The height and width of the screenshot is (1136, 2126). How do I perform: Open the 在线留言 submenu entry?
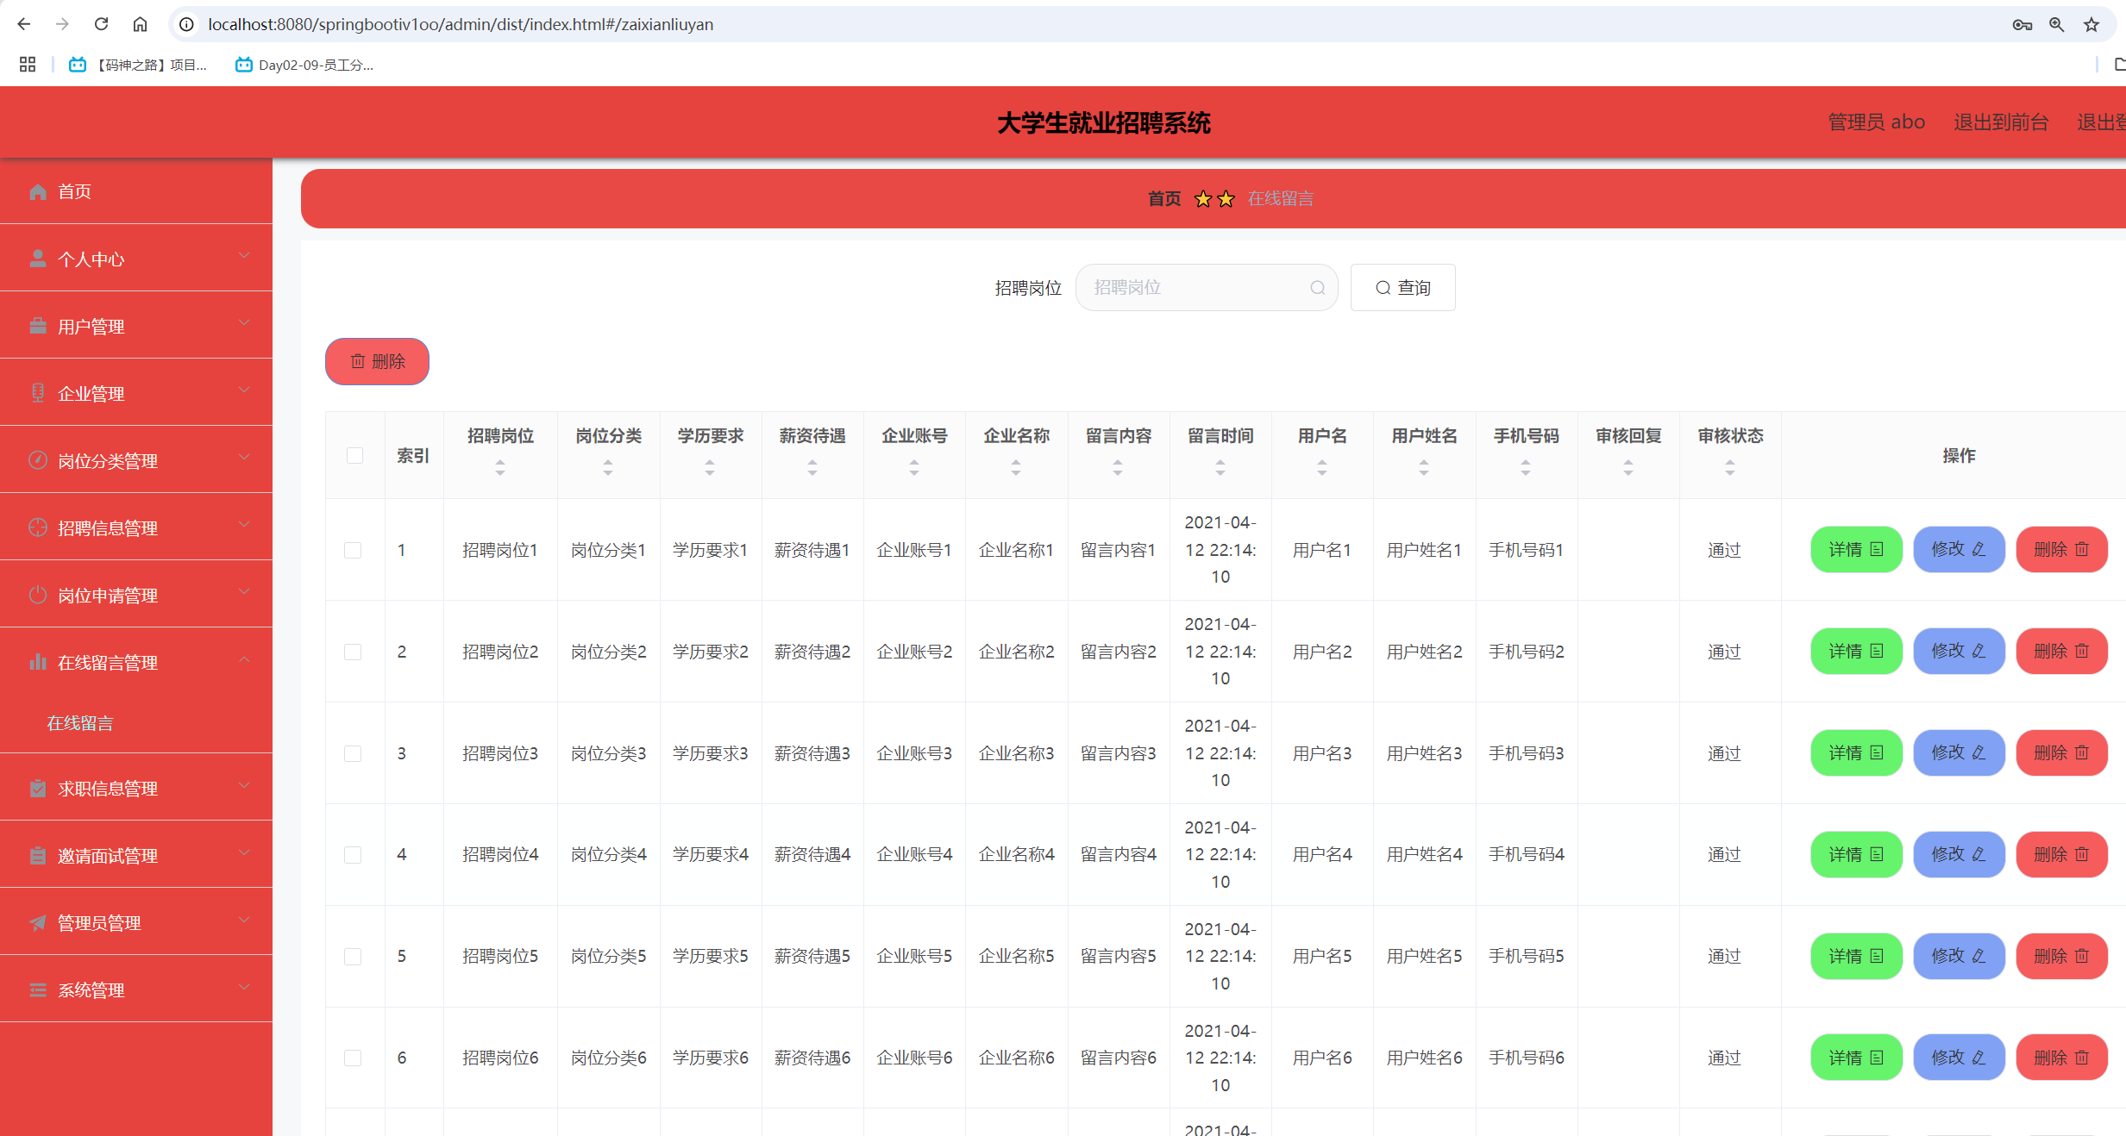coord(80,723)
